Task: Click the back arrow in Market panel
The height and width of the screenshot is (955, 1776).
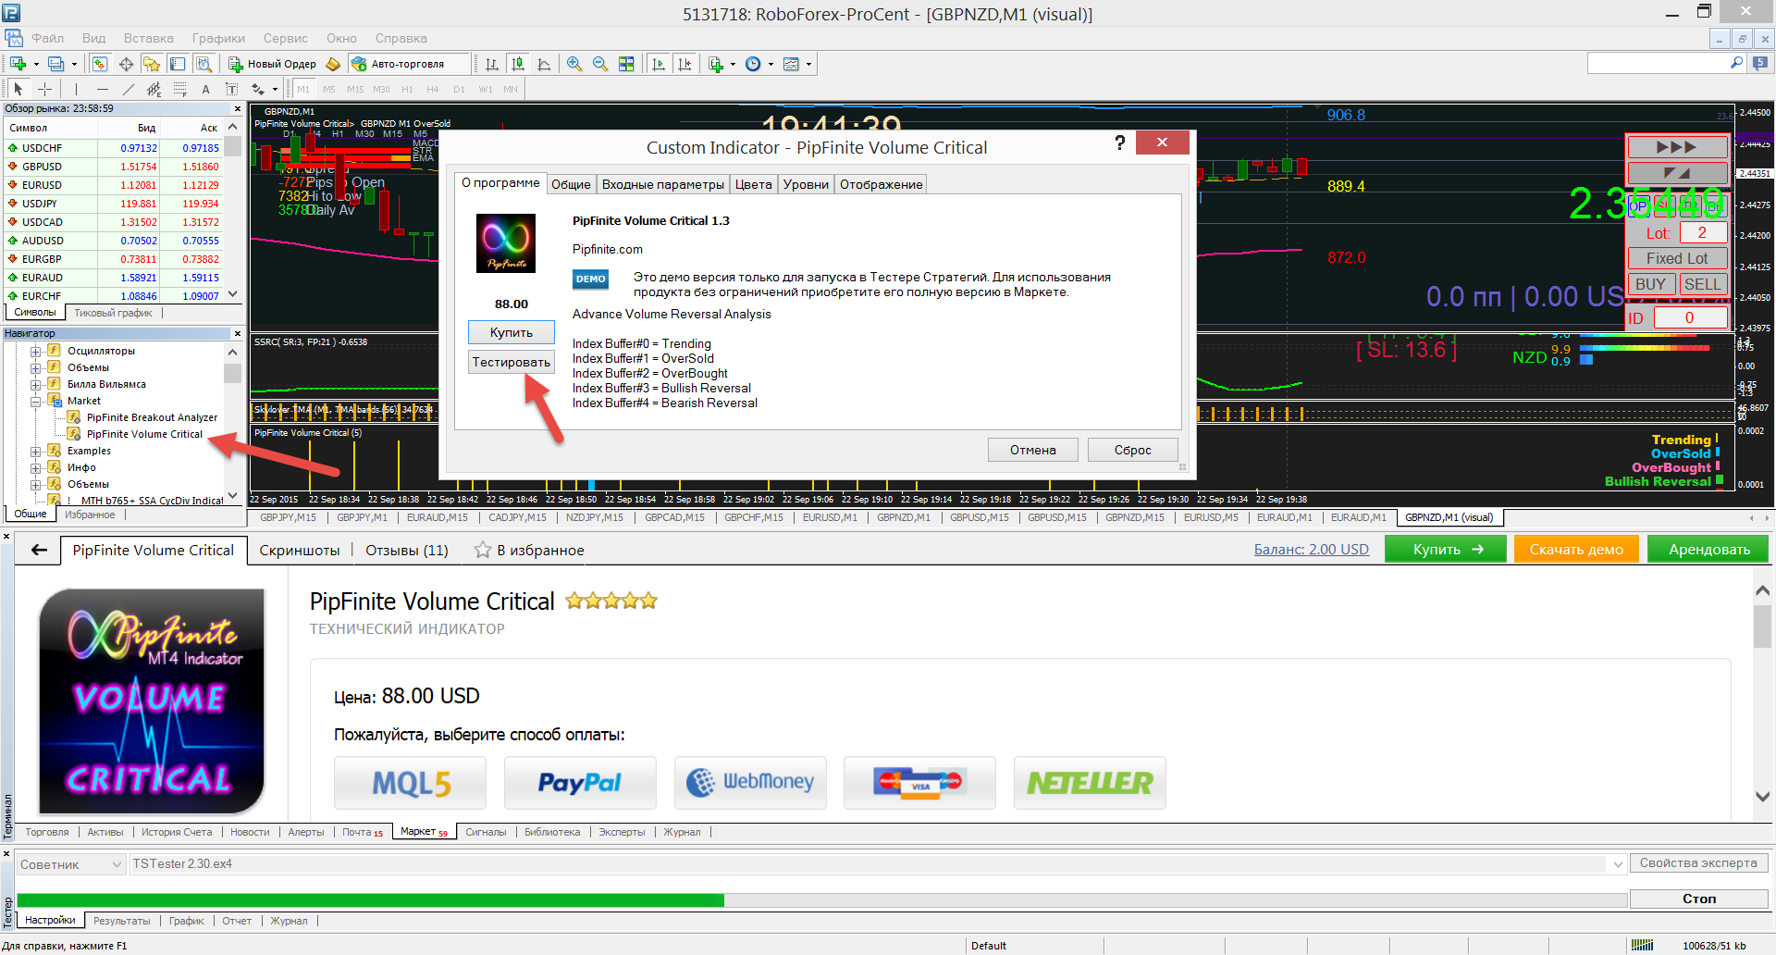Action: point(39,550)
